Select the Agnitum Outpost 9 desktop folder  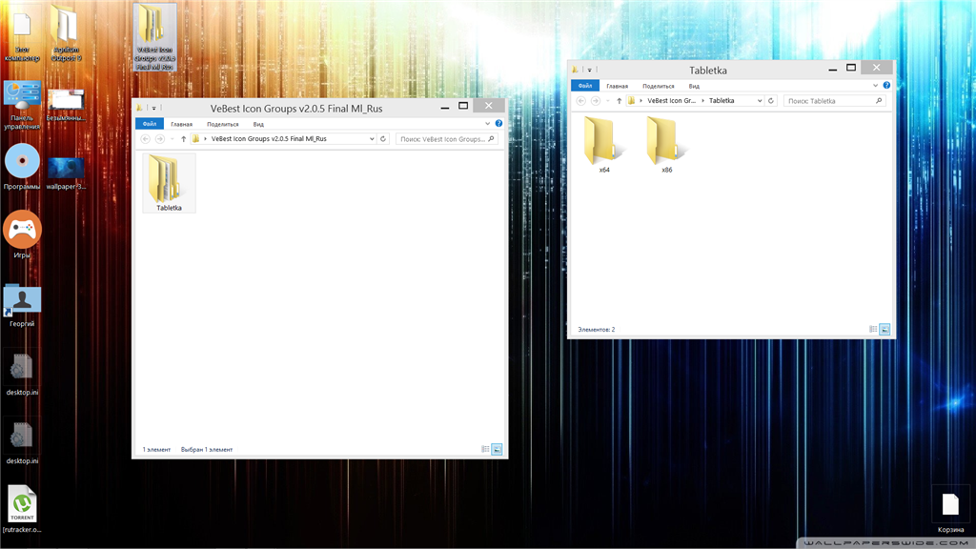click(66, 33)
